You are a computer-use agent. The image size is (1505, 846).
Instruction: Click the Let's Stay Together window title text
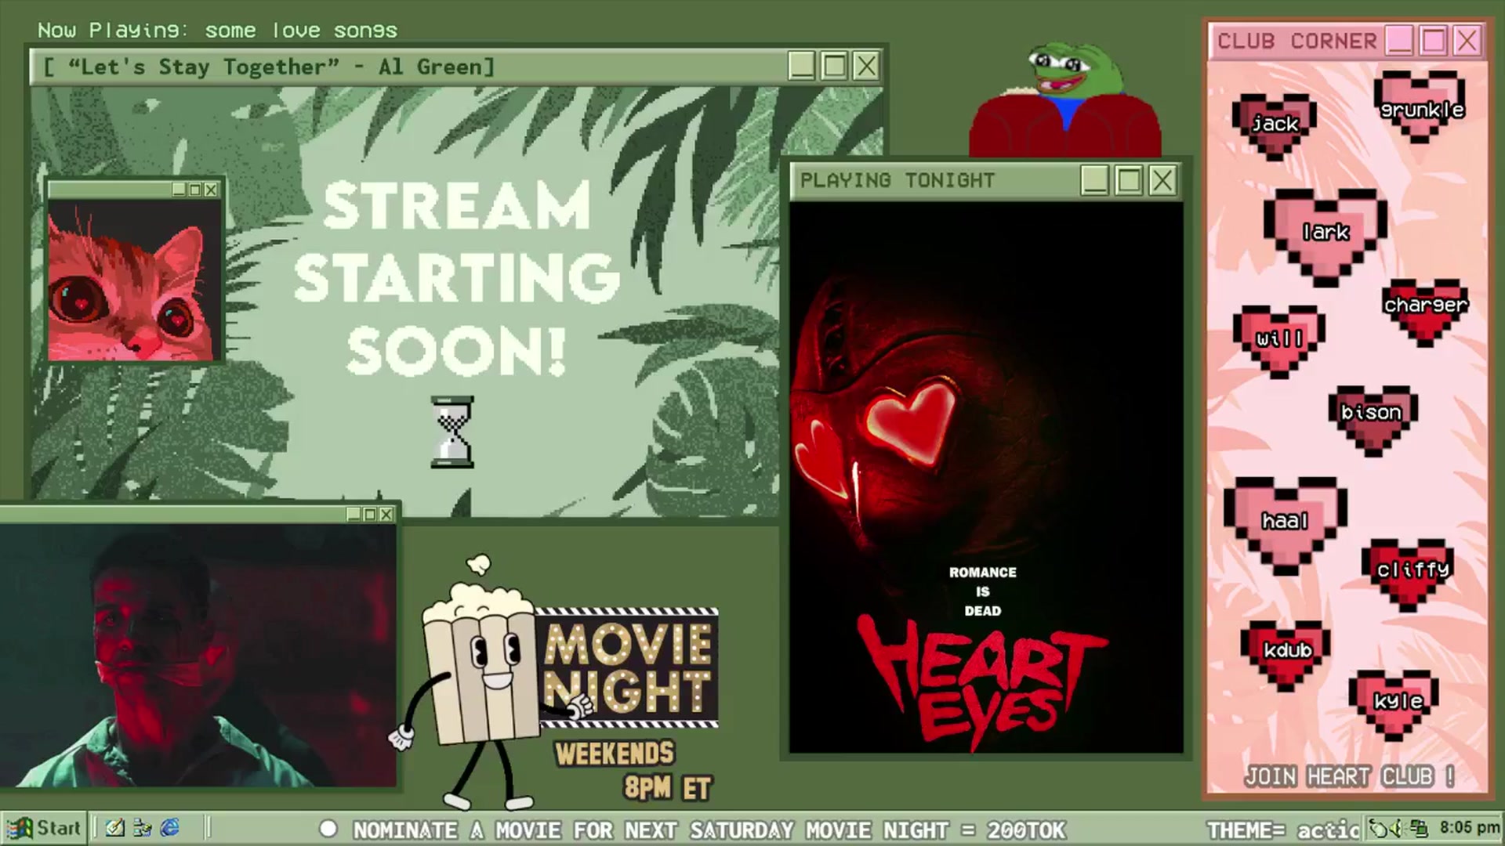269,67
